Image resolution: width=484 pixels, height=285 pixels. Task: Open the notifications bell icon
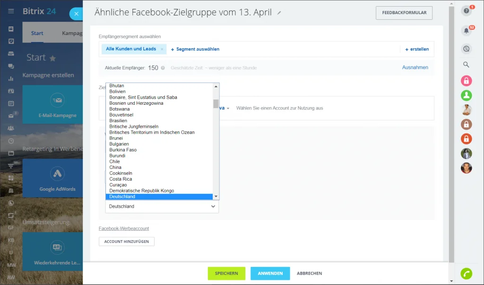(x=467, y=31)
